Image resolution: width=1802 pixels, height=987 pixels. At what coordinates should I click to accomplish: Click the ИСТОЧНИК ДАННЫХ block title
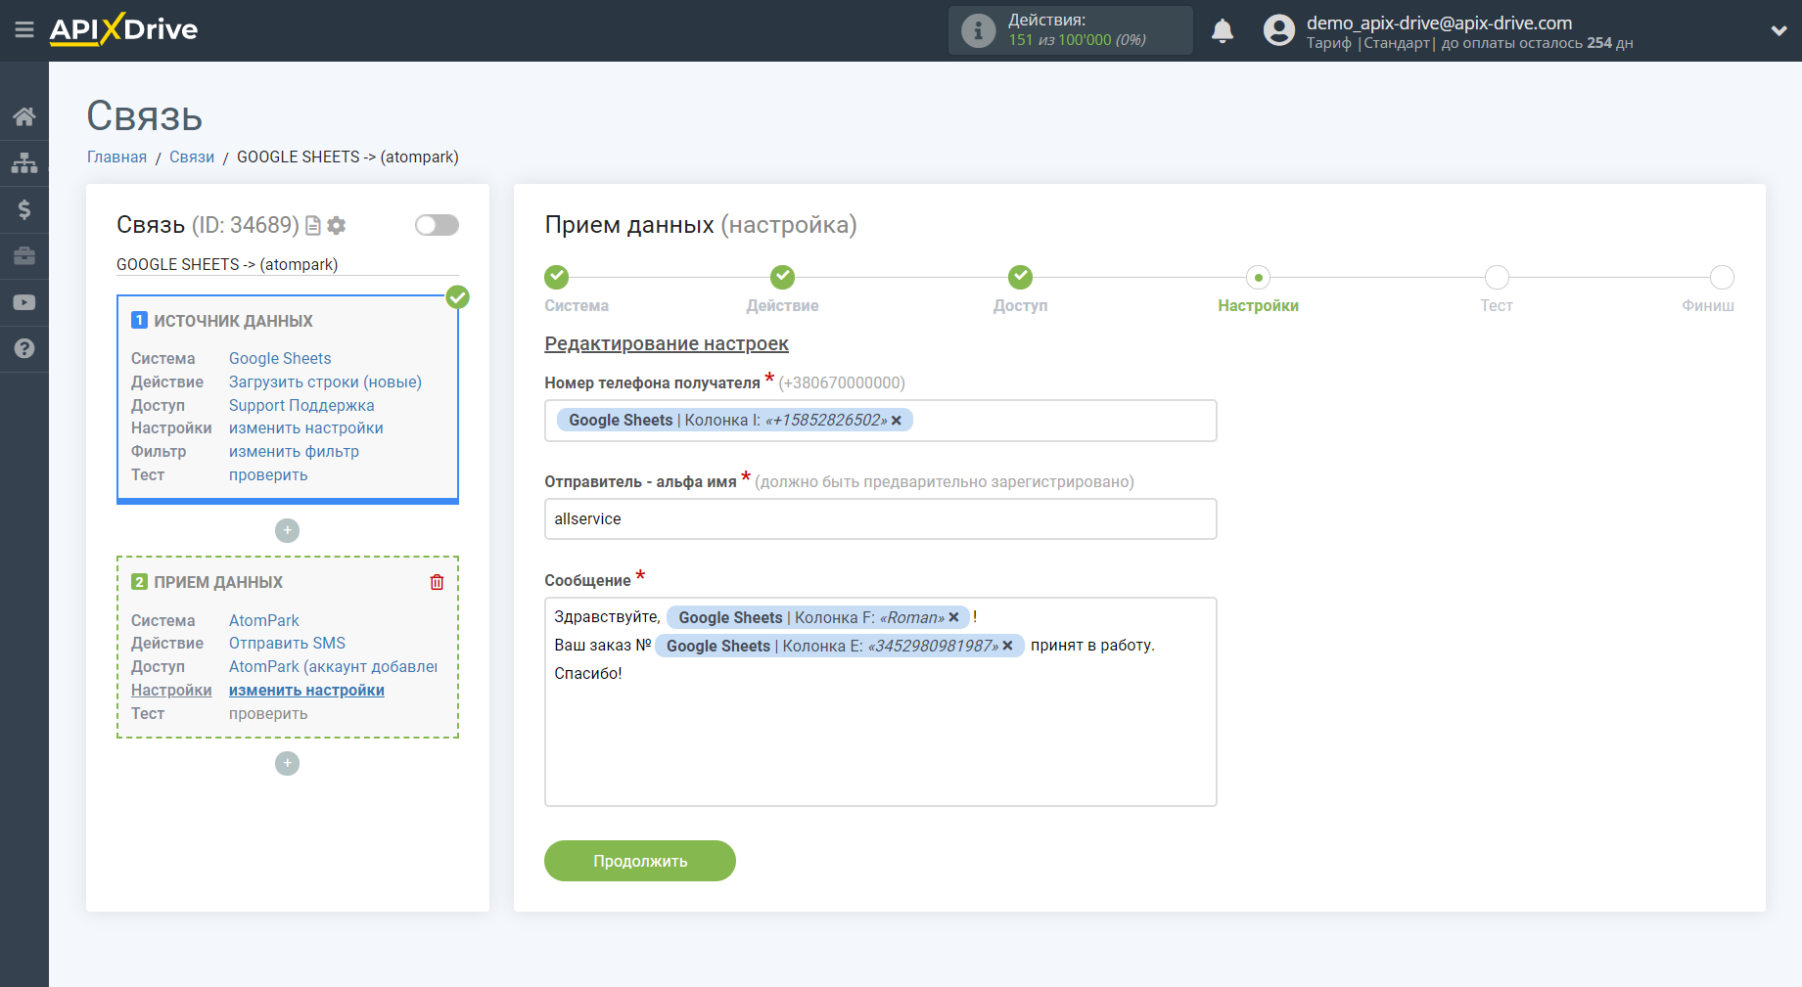point(233,321)
